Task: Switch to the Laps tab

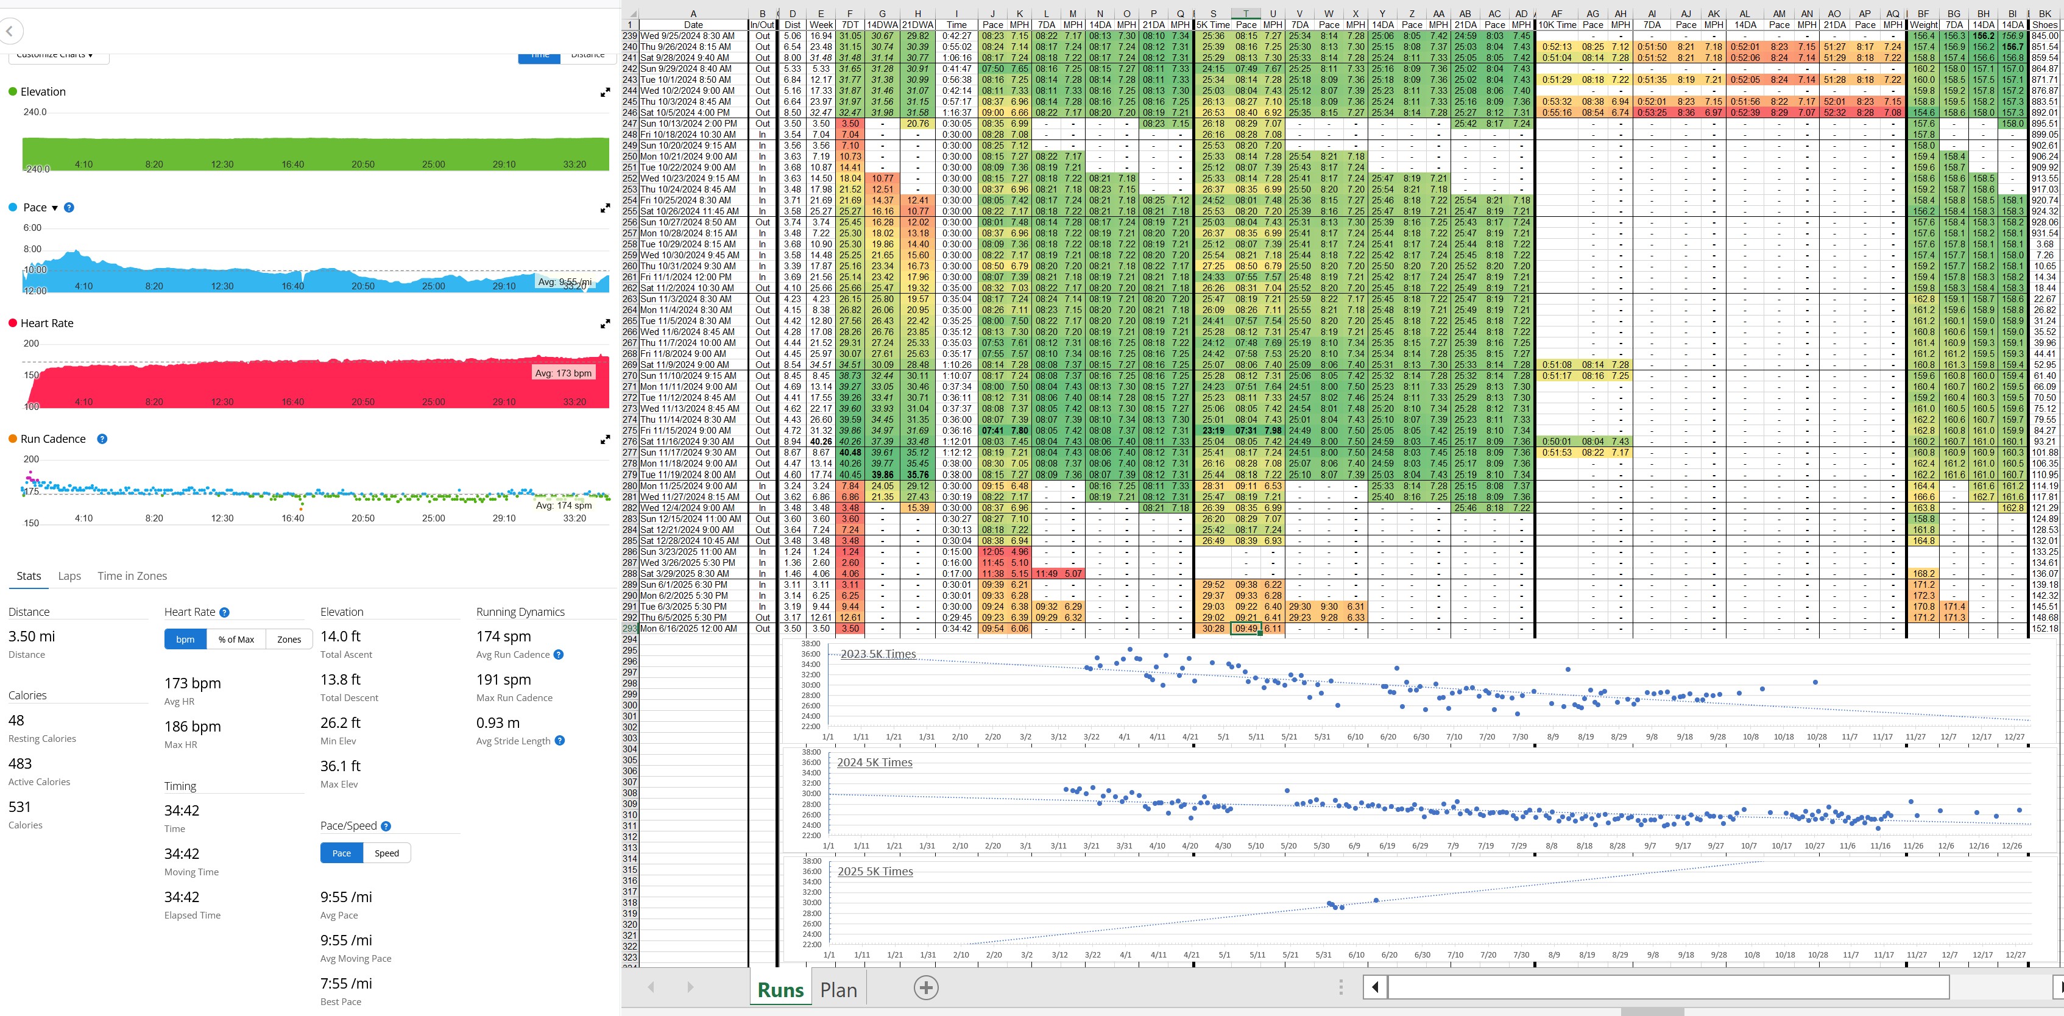Action: tap(69, 576)
